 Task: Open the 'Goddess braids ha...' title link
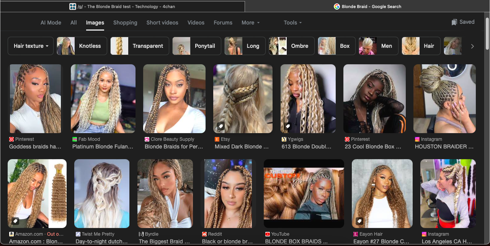click(x=35, y=147)
